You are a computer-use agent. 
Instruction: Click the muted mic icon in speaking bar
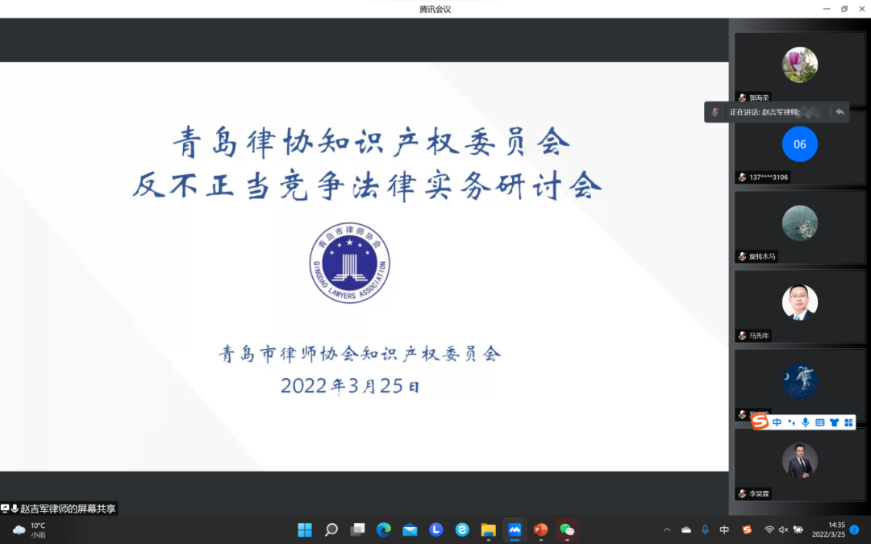pyautogui.click(x=715, y=112)
